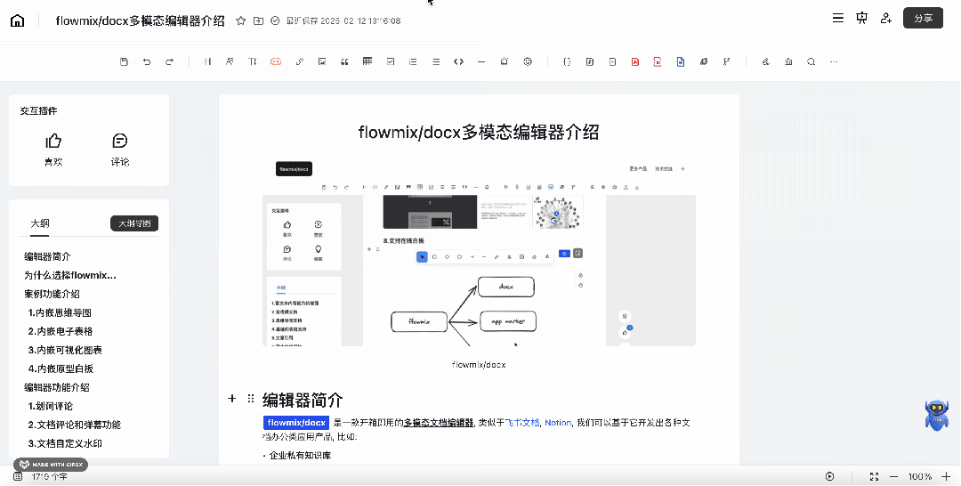The width and height of the screenshot is (961, 486).
Task: Click the three-lines list icon beside bullet list
Action: click(x=436, y=62)
